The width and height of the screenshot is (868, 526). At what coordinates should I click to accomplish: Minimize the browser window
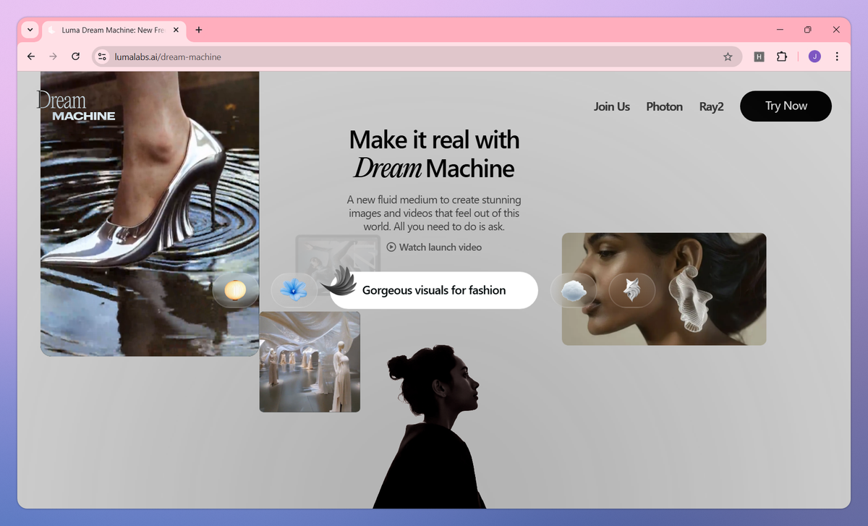780,30
